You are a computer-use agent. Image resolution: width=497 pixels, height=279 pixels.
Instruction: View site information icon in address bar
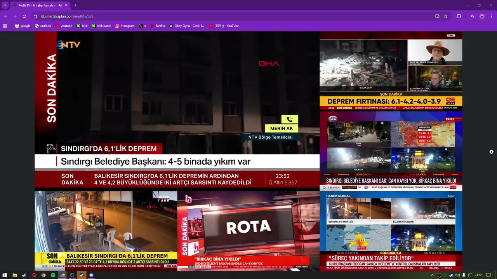pos(35,16)
